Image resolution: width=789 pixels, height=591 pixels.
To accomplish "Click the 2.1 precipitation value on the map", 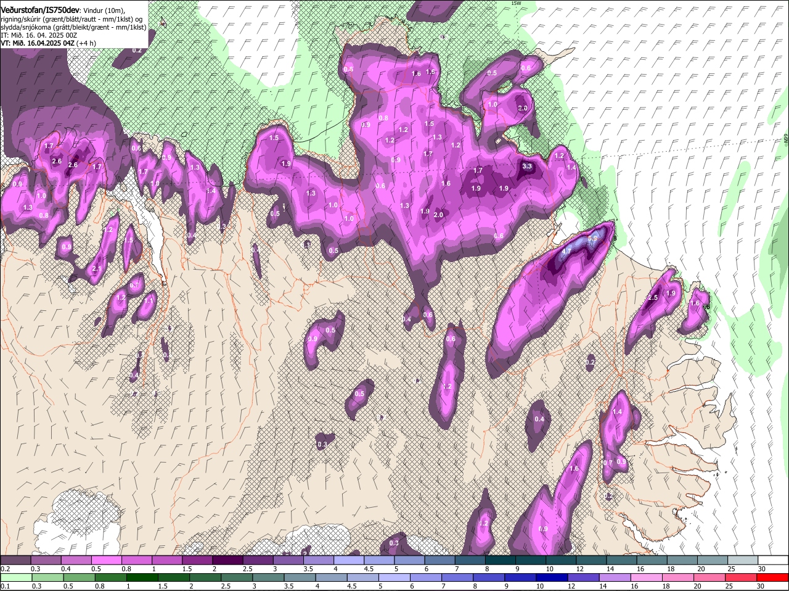I will 97,269.
